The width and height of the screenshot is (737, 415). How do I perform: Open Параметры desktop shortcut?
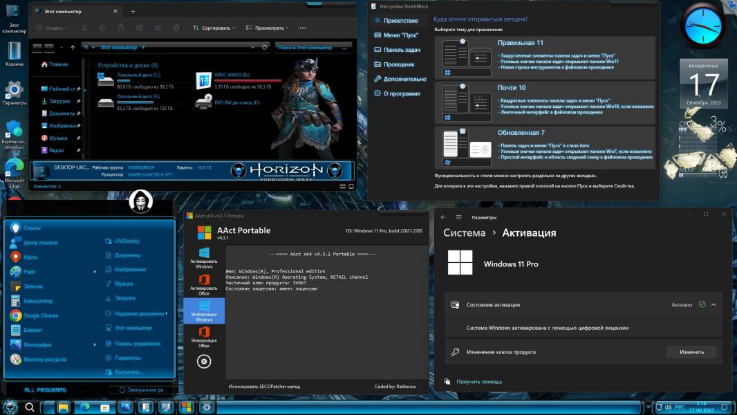tap(14, 93)
